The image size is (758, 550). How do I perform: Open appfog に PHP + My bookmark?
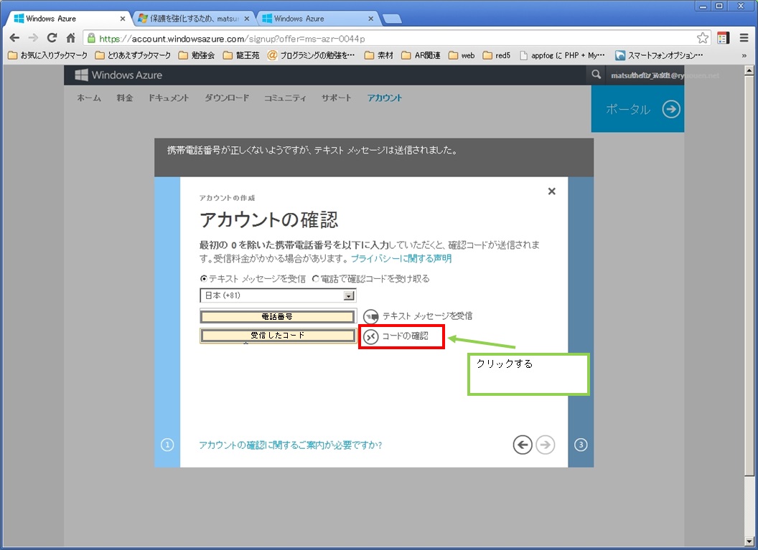(x=562, y=55)
